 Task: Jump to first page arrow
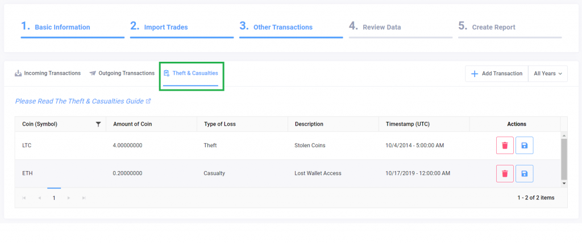(24, 198)
